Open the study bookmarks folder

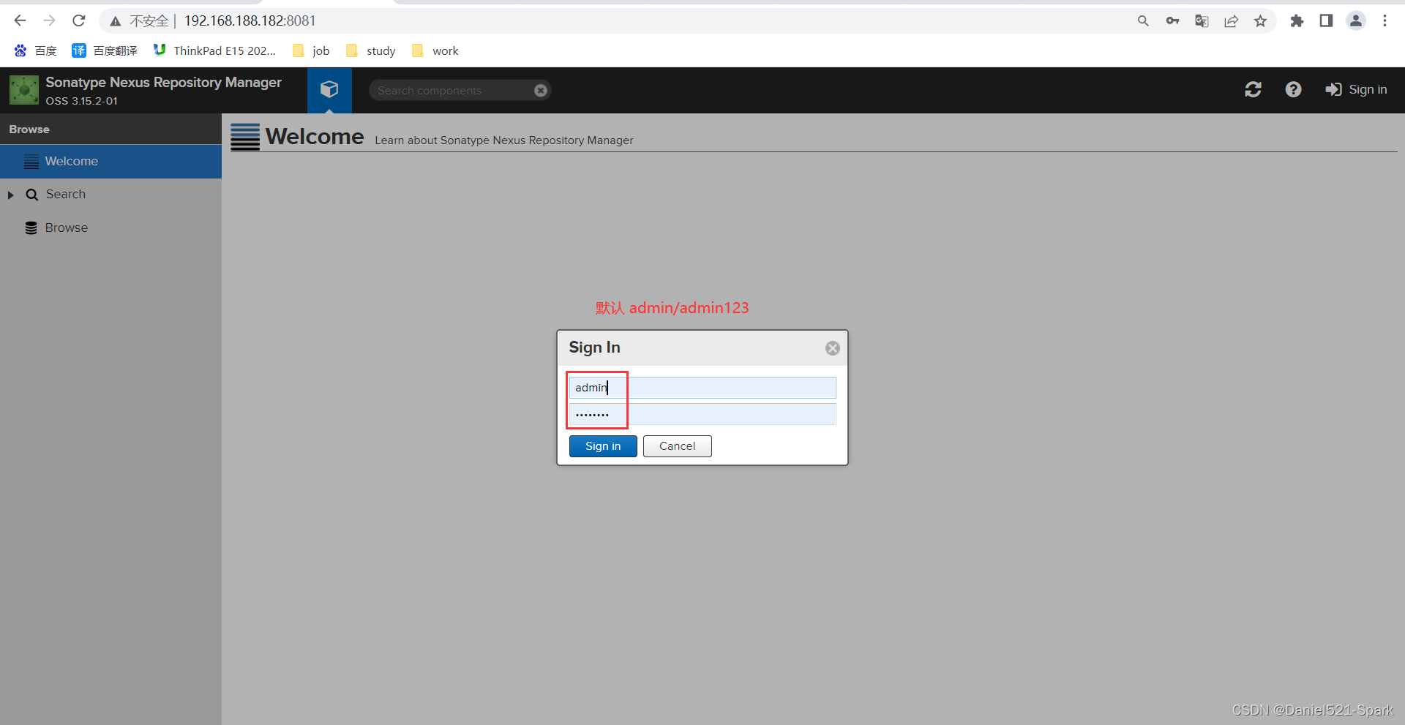tap(372, 50)
